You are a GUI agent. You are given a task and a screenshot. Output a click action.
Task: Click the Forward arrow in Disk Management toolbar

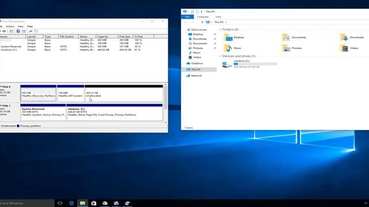point(4,31)
